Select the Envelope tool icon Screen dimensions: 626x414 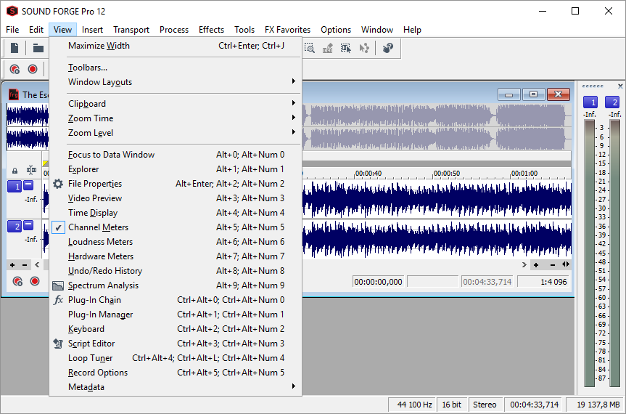click(x=364, y=48)
